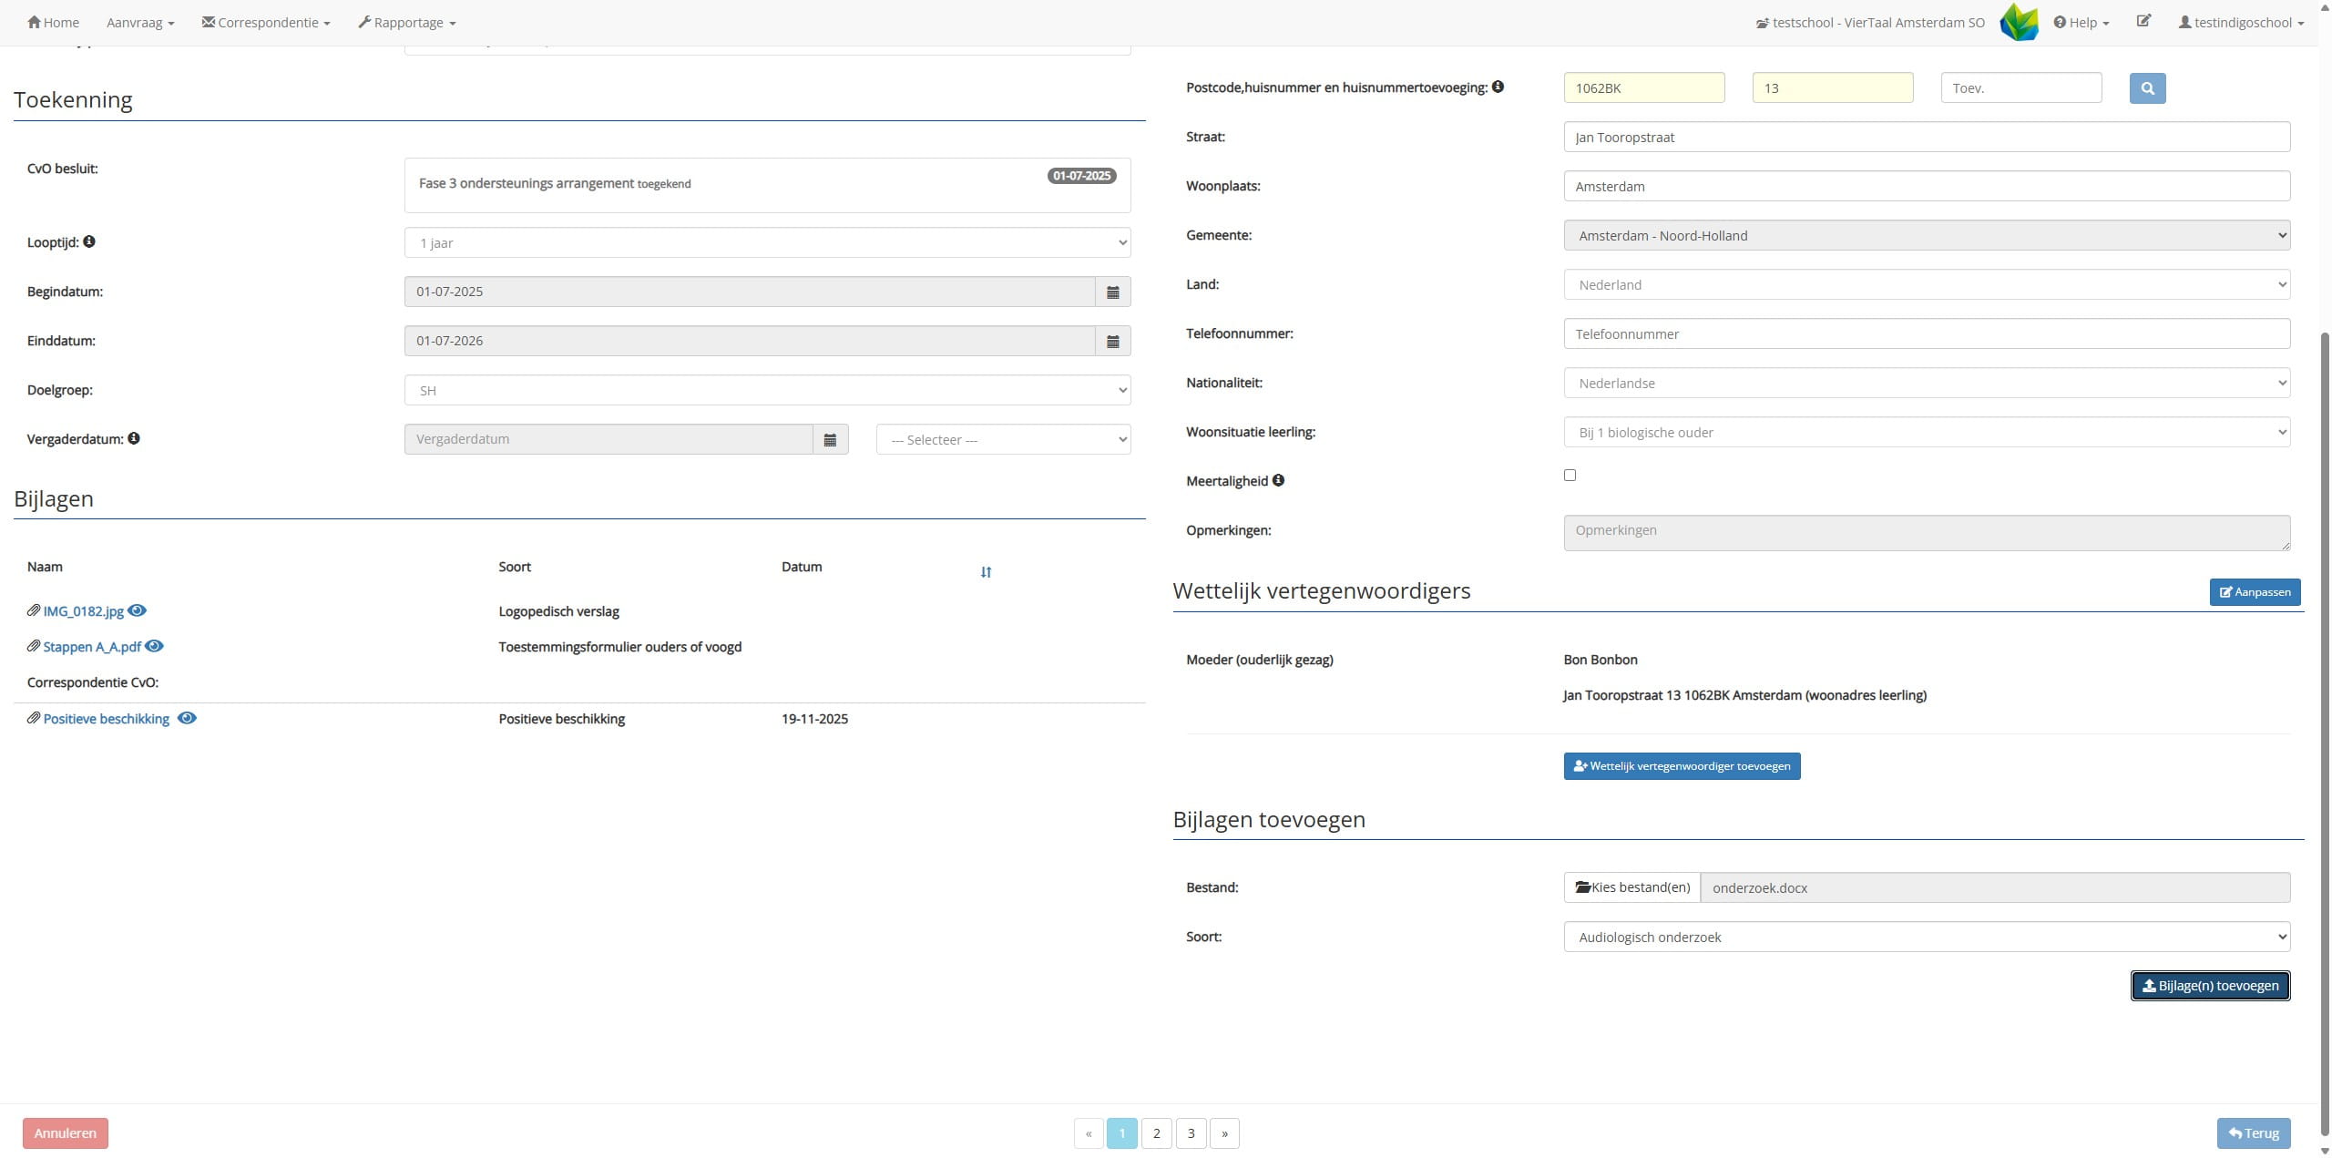Click the colorful leaf logo in navbar

pos(2019,22)
